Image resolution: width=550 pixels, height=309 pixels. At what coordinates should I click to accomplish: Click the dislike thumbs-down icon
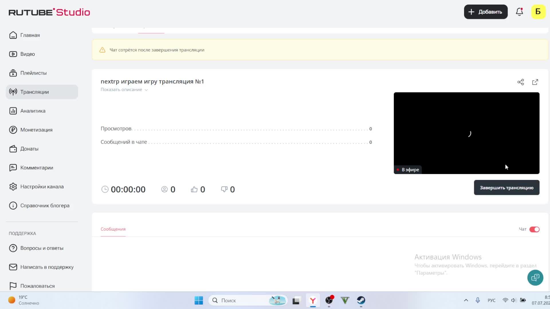coord(224,189)
